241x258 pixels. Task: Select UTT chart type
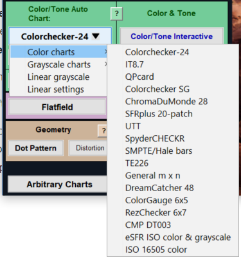click(173, 126)
